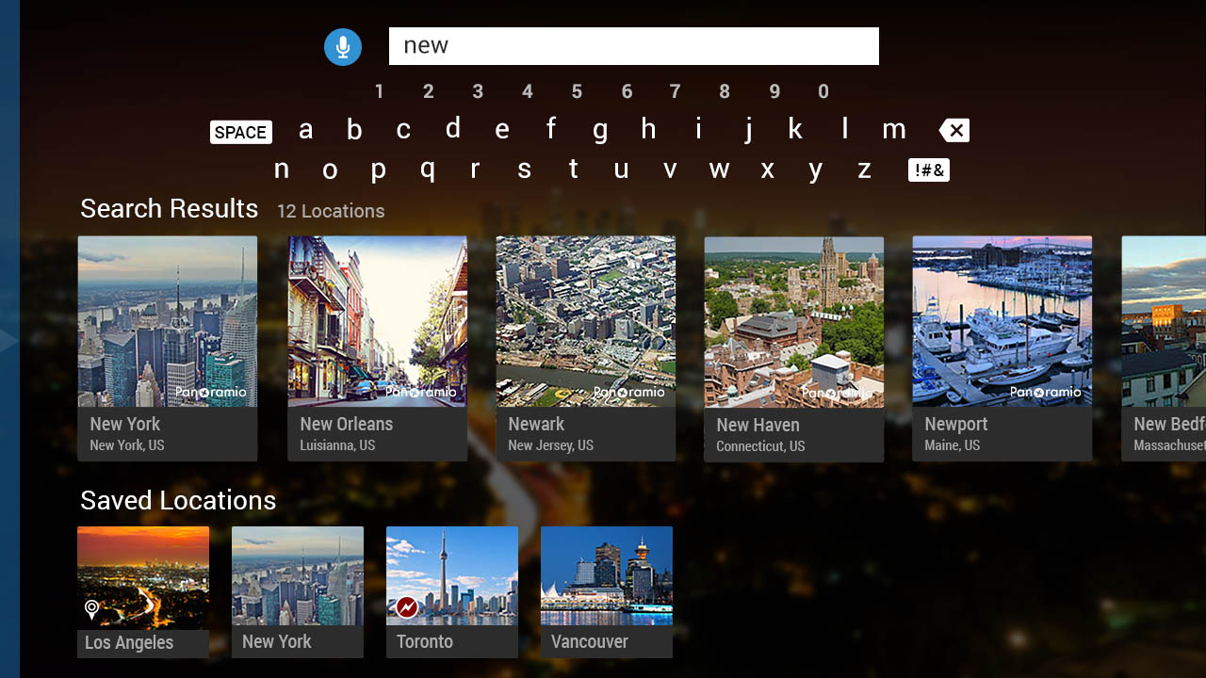The width and height of the screenshot is (1206, 678).
Task: Open saved location Los Angeles
Action: (x=143, y=592)
